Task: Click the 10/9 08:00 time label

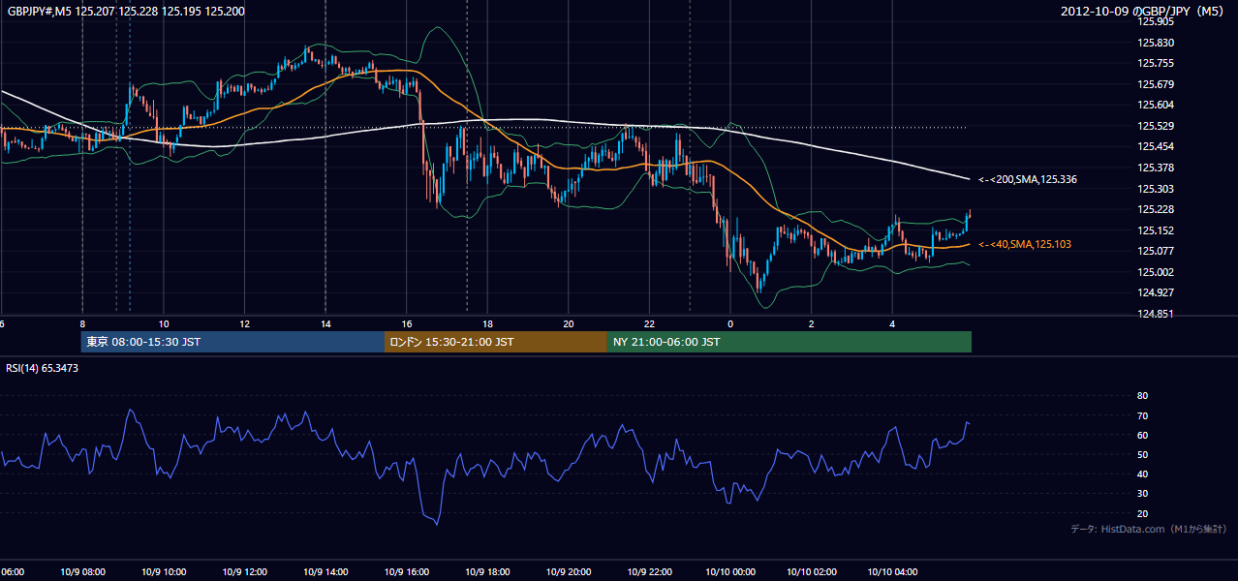Action: click(x=82, y=572)
